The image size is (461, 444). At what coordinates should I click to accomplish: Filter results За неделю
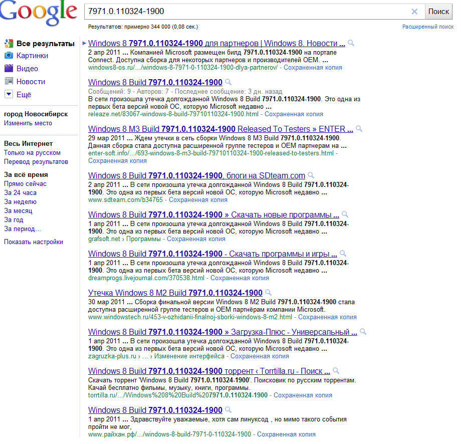[x=20, y=202]
